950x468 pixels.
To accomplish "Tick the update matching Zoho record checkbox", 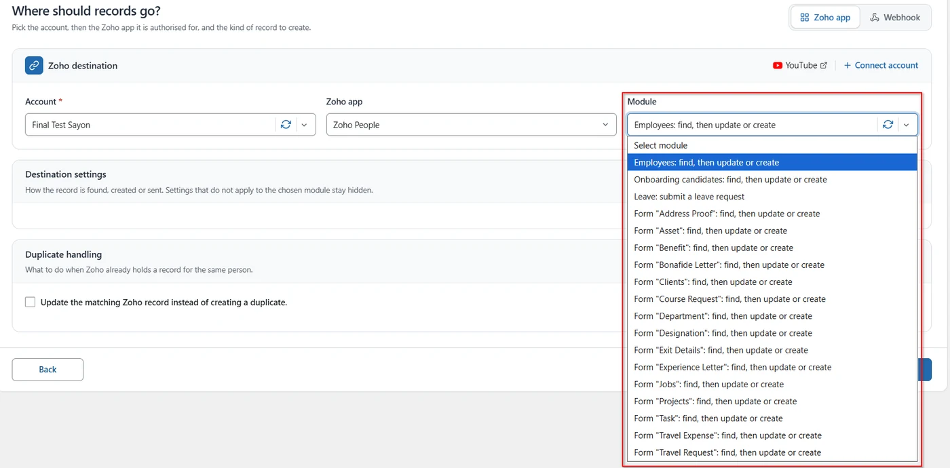I will pos(31,303).
